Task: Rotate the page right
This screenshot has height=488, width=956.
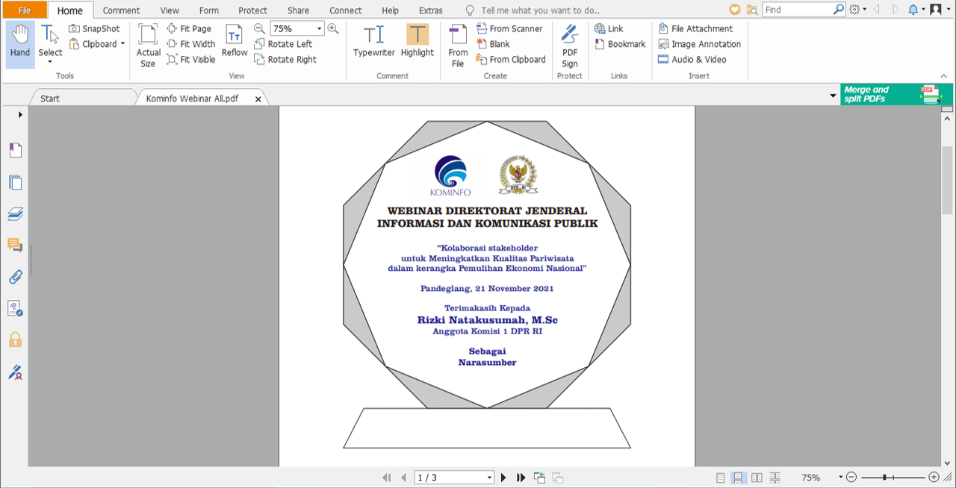Action: click(285, 60)
